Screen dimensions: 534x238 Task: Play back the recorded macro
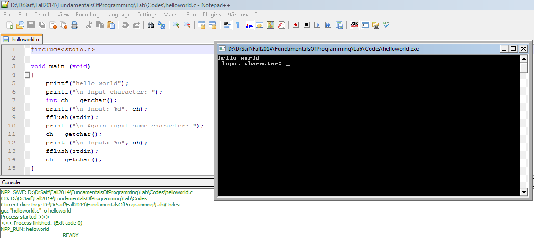point(317,25)
